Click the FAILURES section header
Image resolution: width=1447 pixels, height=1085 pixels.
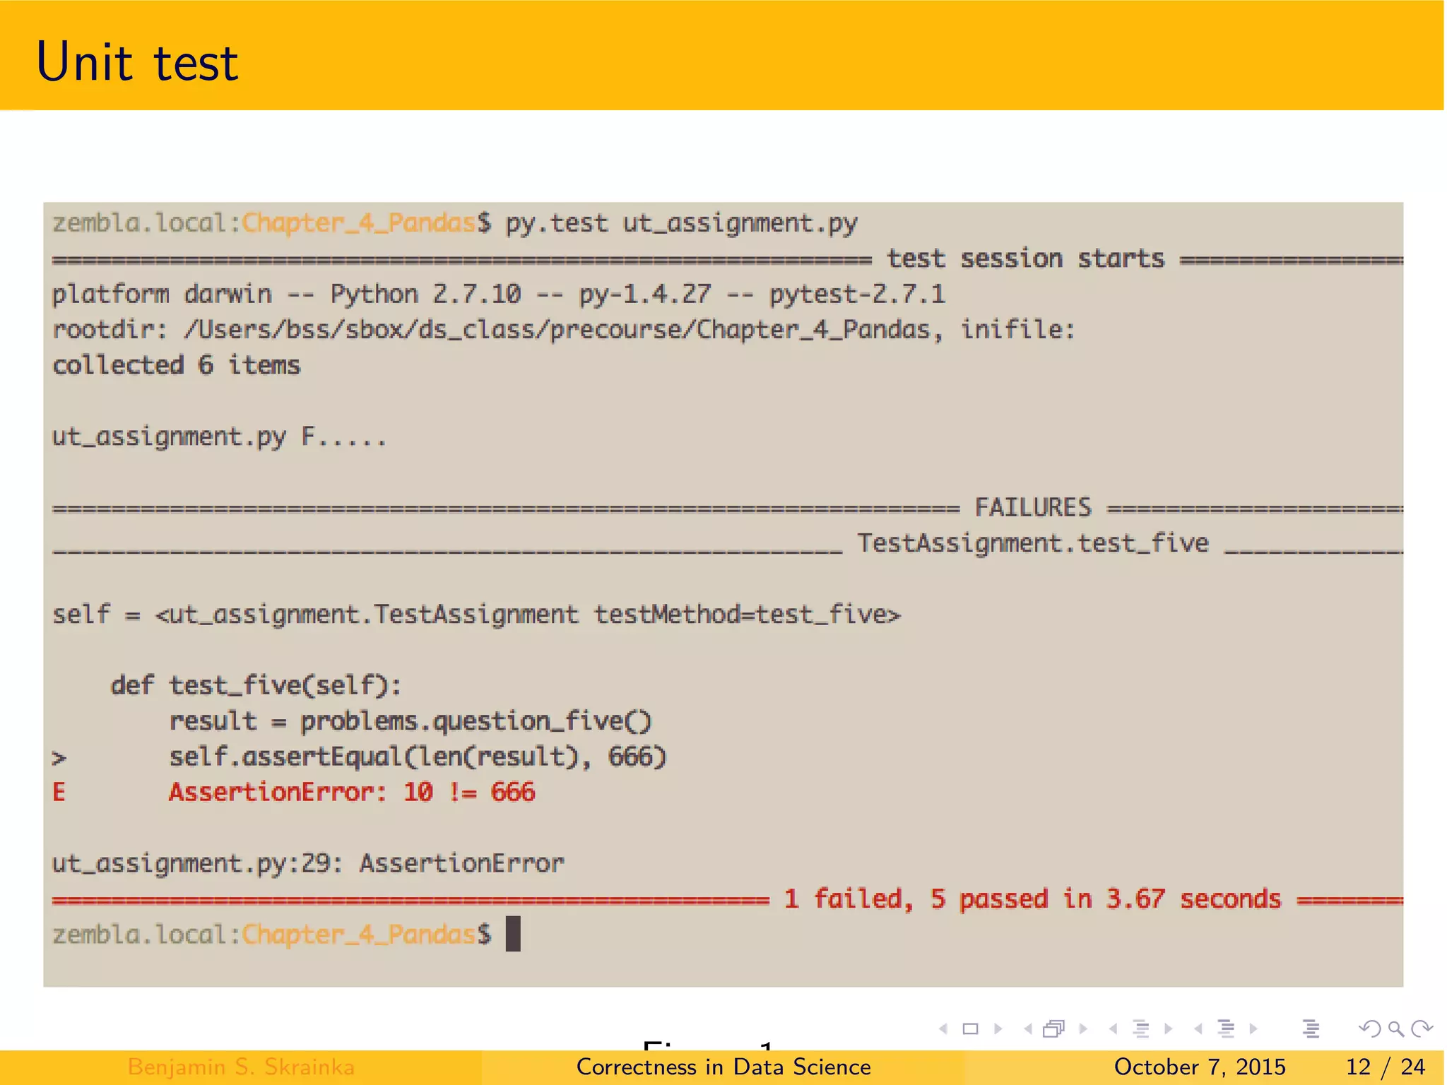1033,507
